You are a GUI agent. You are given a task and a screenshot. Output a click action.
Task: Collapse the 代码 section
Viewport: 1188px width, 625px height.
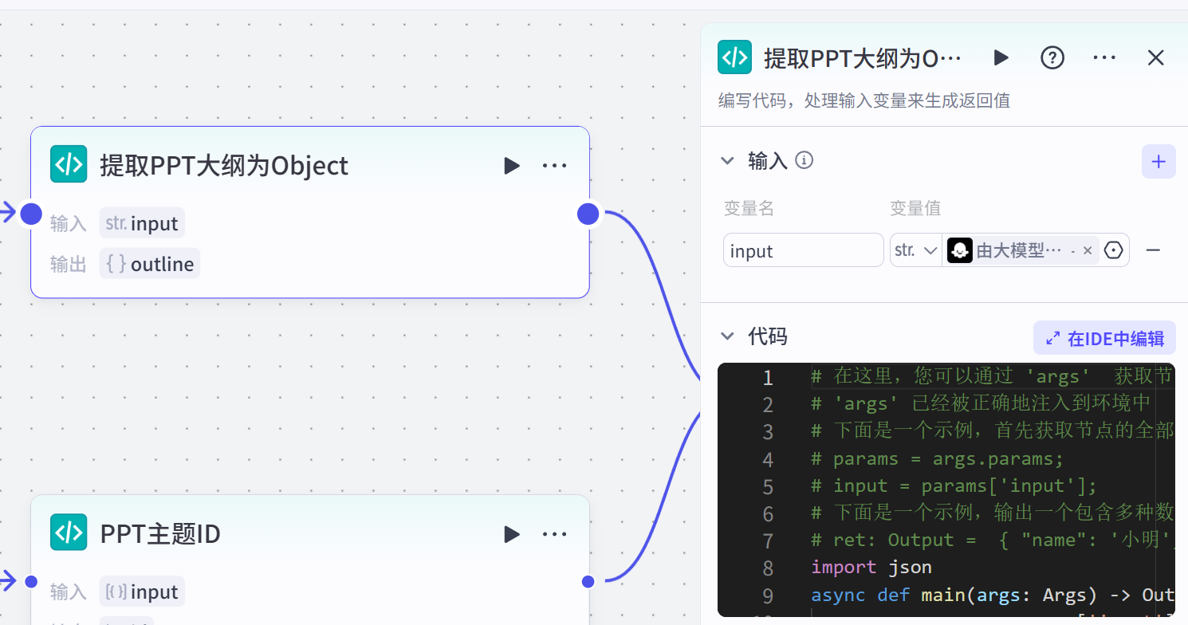[727, 336]
